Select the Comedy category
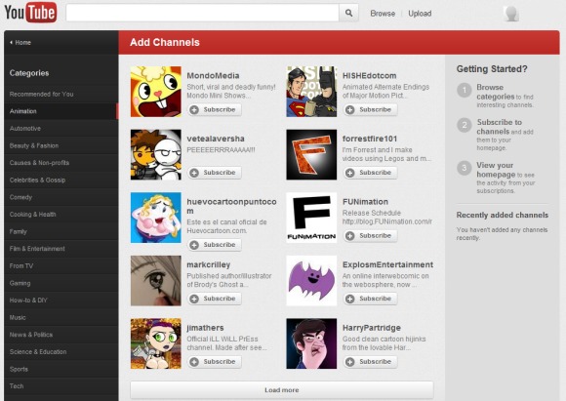Viewport: 566px width, 401px height. [61, 197]
